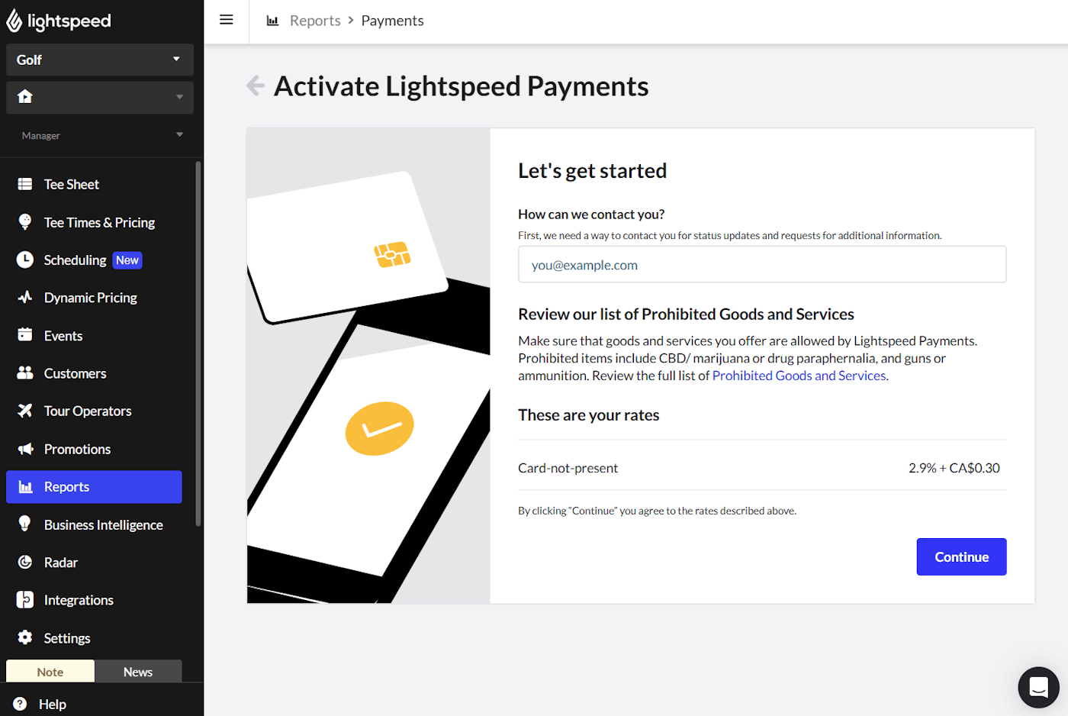This screenshot has height=716, width=1068.
Task: Navigate to Events
Action: pos(94,335)
